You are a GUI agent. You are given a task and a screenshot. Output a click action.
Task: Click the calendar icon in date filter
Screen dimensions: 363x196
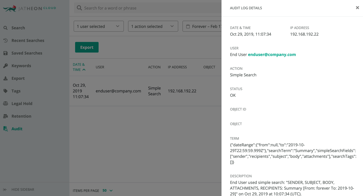(188, 26)
